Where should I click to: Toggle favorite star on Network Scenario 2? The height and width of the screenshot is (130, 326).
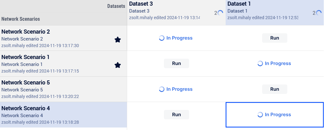click(118, 40)
